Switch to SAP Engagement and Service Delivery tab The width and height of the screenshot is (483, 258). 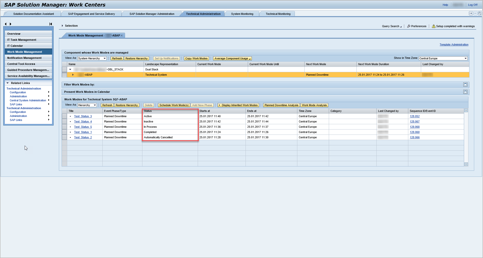pyautogui.click(x=91, y=14)
